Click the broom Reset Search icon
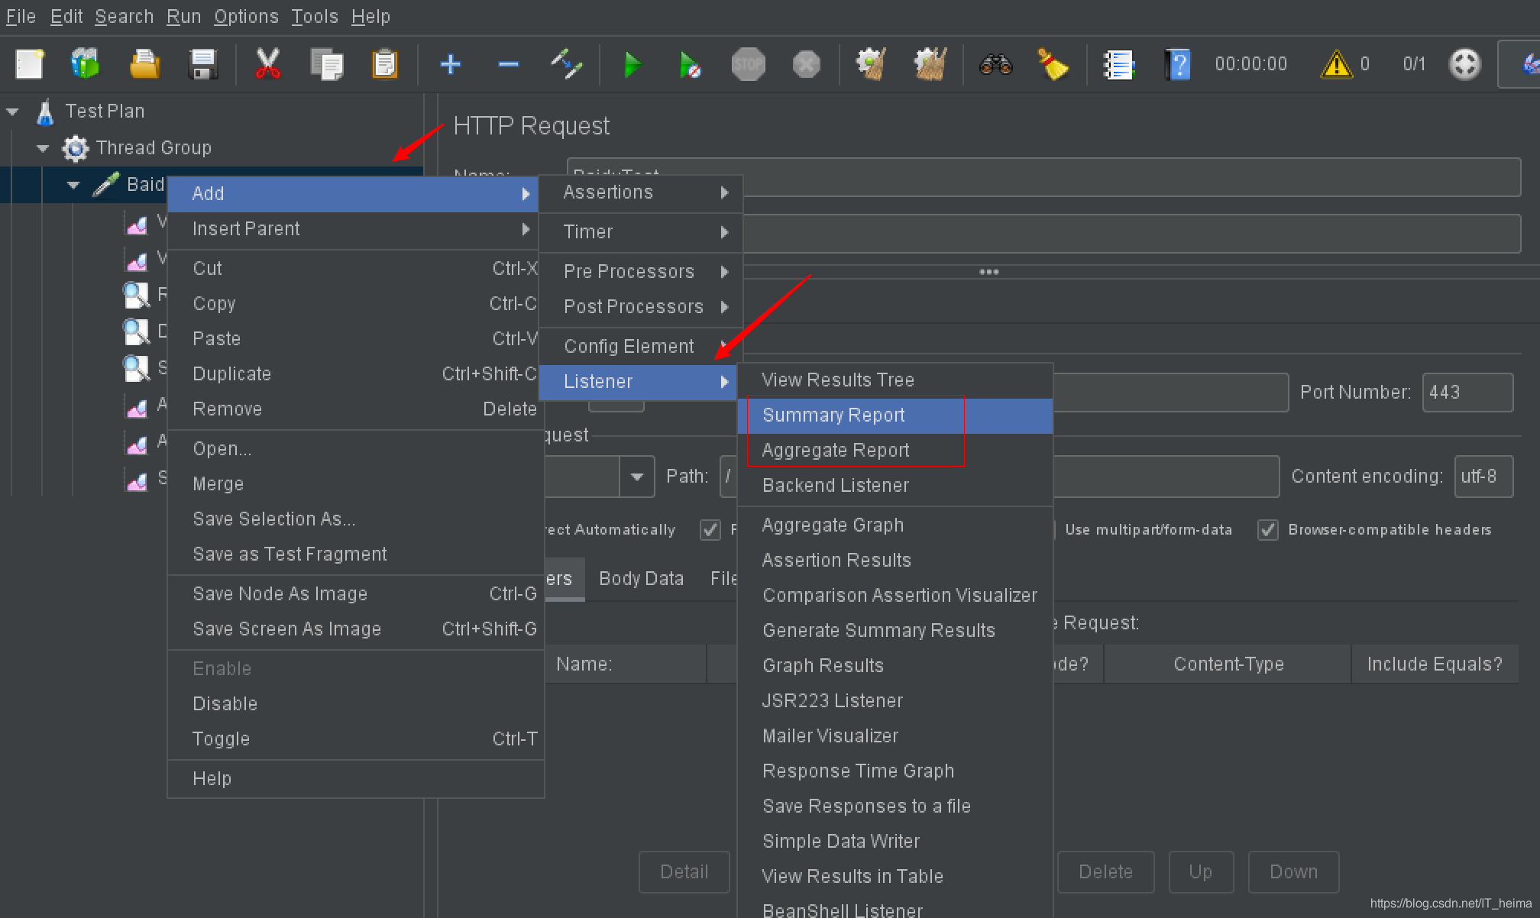Screen dimensions: 1540x918 pyautogui.click(x=1053, y=65)
